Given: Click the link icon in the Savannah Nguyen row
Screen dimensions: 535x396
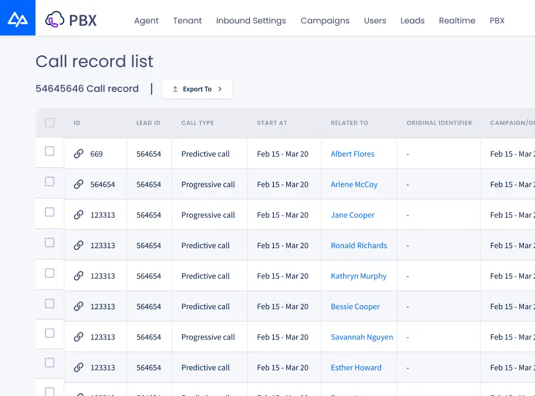Looking at the screenshot, I should [x=79, y=337].
